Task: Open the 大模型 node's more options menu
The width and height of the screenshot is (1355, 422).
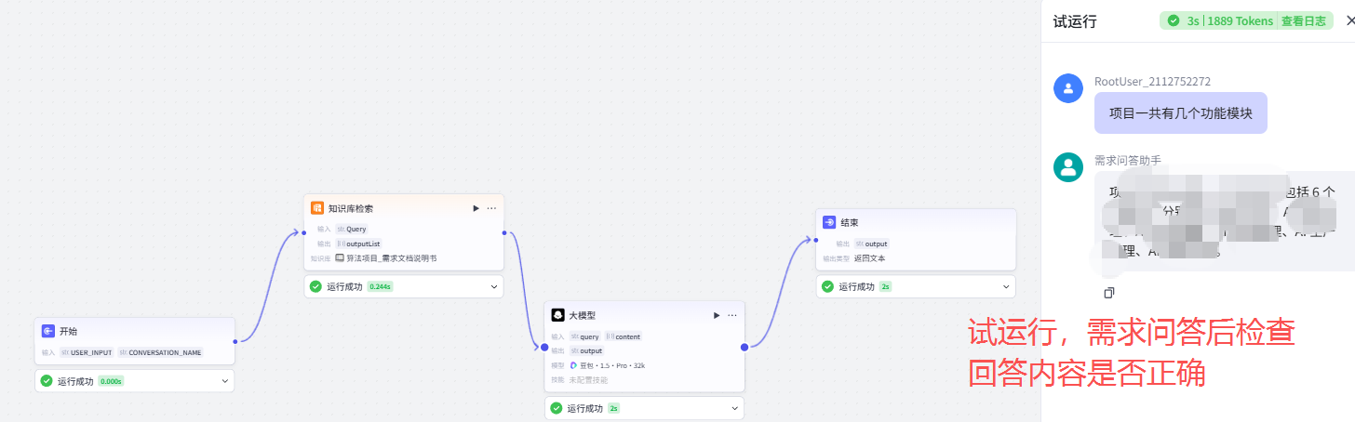Action: (x=732, y=315)
